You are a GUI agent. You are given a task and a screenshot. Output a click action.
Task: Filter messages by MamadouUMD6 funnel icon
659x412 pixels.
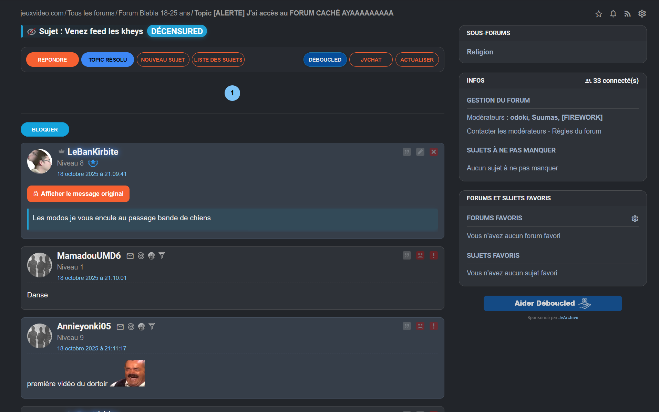click(x=162, y=256)
